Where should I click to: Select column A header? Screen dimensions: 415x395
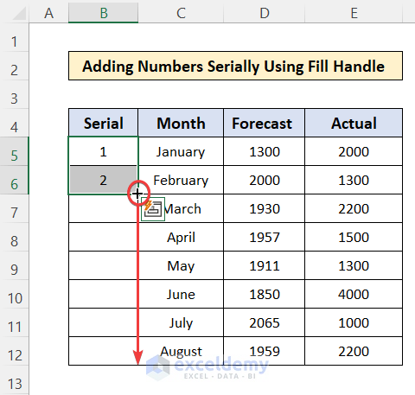tap(48, 12)
